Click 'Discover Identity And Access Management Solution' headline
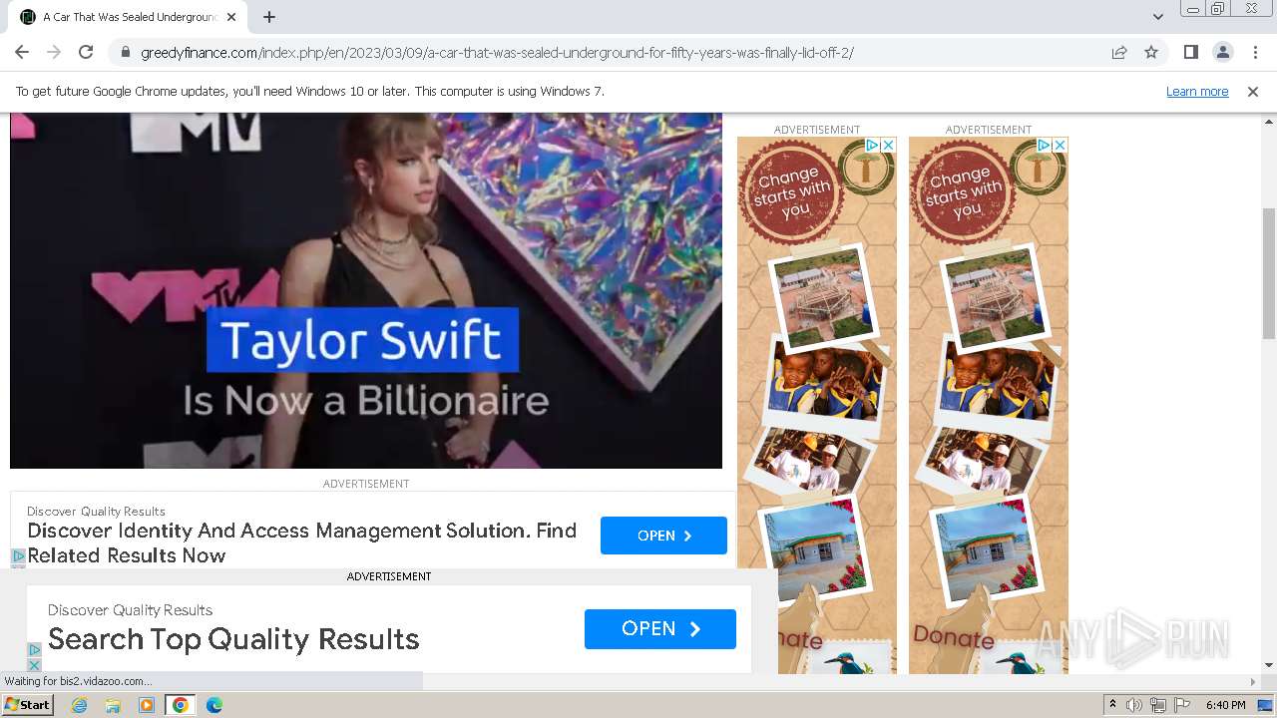This screenshot has height=718, width=1277. click(x=301, y=542)
